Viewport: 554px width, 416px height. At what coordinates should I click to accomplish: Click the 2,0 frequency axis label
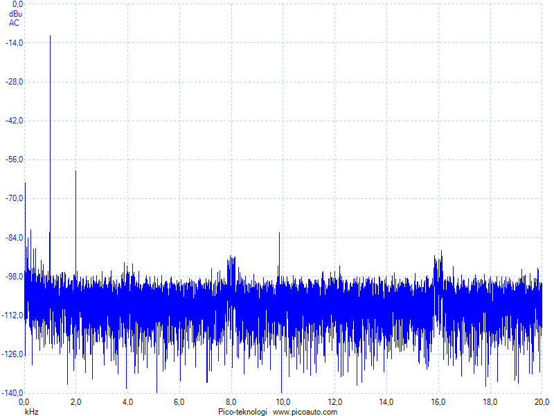click(x=75, y=402)
